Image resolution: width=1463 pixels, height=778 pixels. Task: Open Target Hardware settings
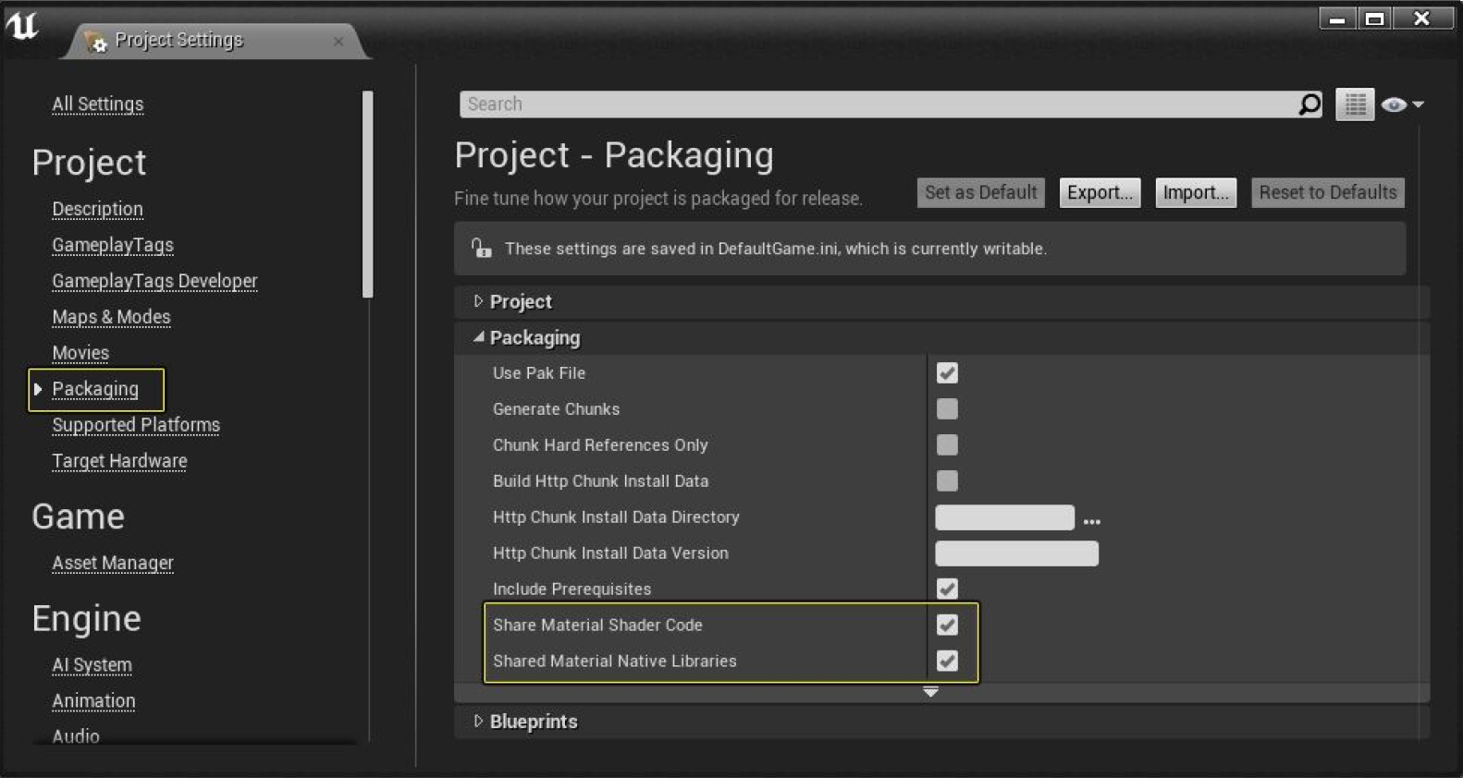(119, 461)
